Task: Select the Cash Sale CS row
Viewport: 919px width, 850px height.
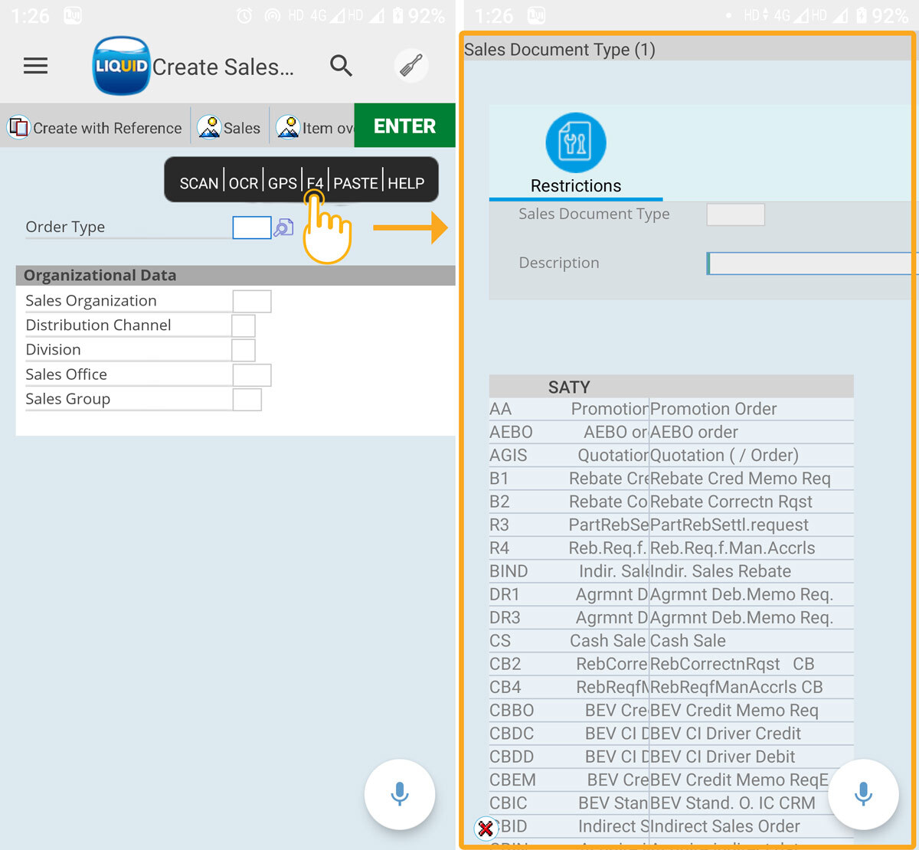Action: [x=670, y=641]
